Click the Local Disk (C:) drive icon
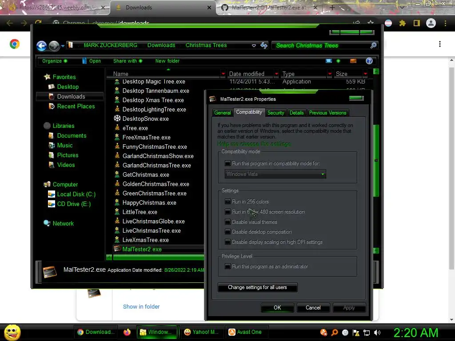 pos(52,194)
